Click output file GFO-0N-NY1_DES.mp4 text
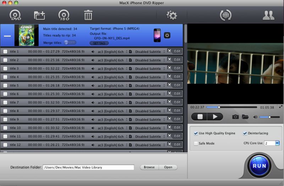 [x=112, y=38]
